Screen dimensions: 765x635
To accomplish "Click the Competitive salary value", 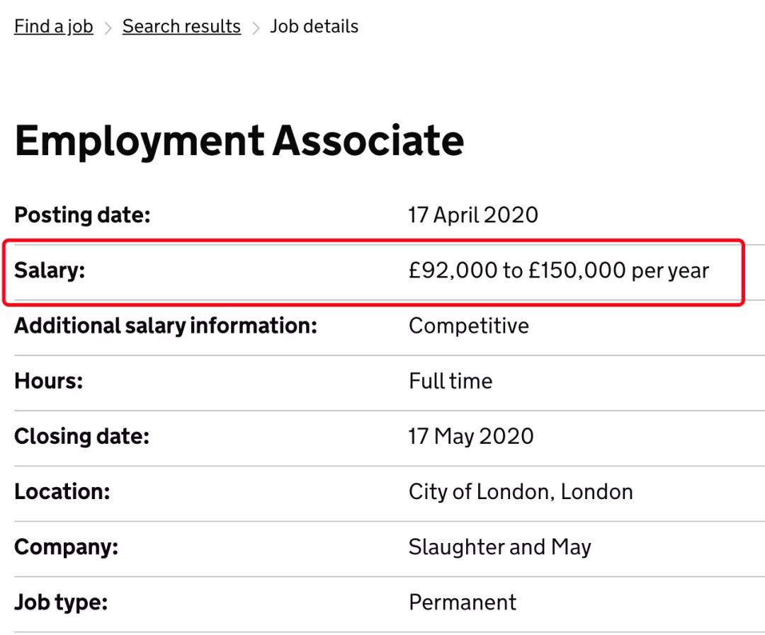I will tap(469, 326).
